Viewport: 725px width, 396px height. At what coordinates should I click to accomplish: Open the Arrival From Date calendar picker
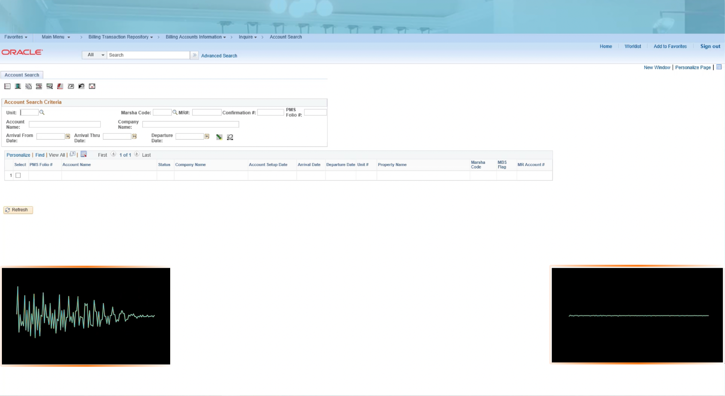(x=68, y=136)
